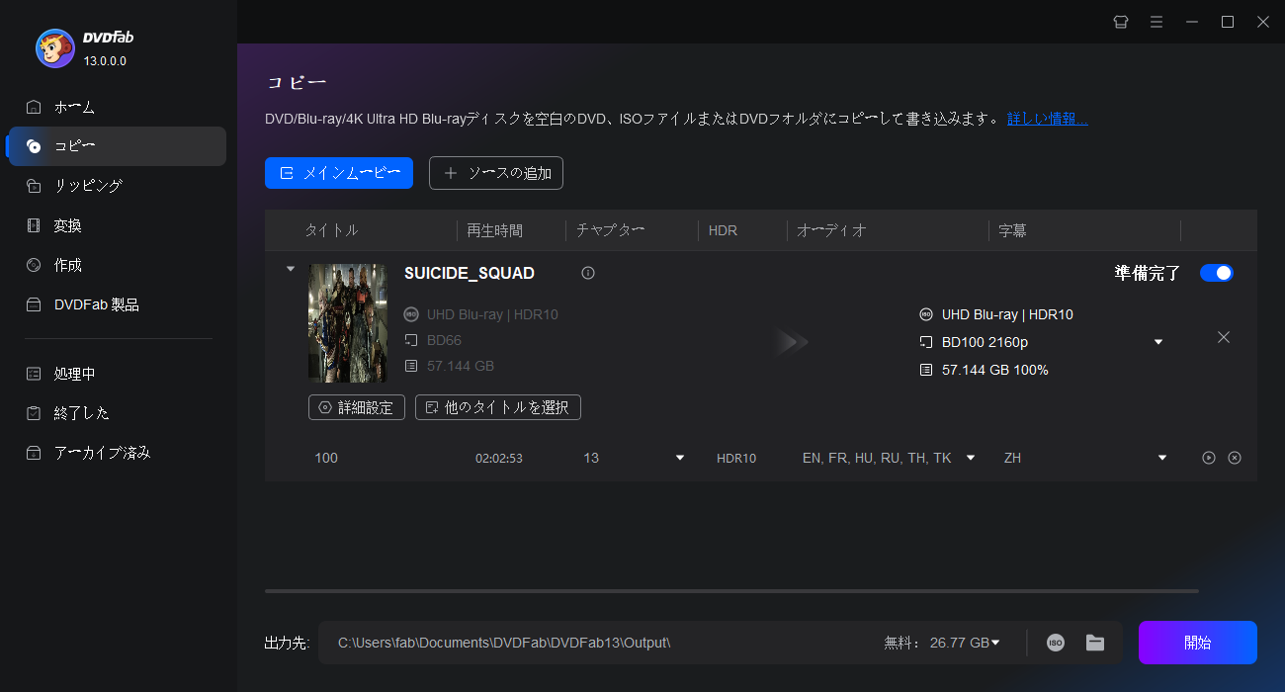1285x692 pixels.
Task: Click the DVDFab monkey logo
Action: tap(54, 48)
